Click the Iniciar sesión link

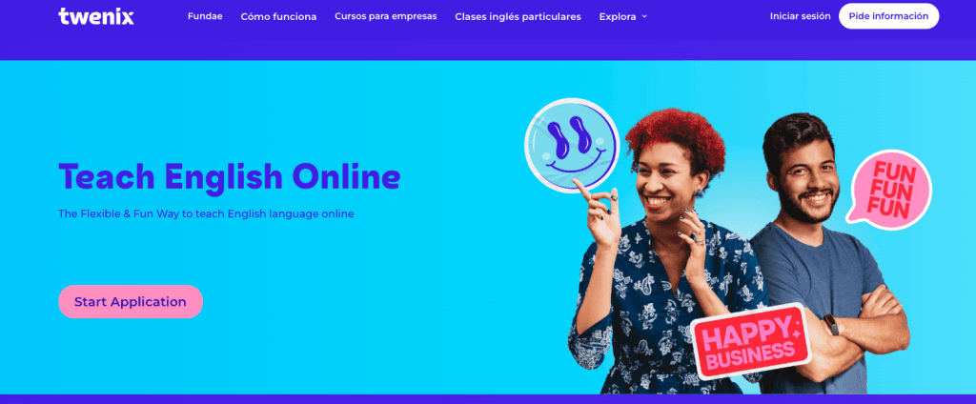800,16
